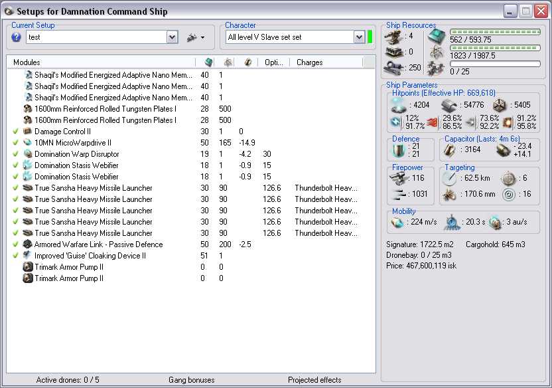
Task: Click 'Price: 467,600,119 isk' text
Action: point(421,266)
